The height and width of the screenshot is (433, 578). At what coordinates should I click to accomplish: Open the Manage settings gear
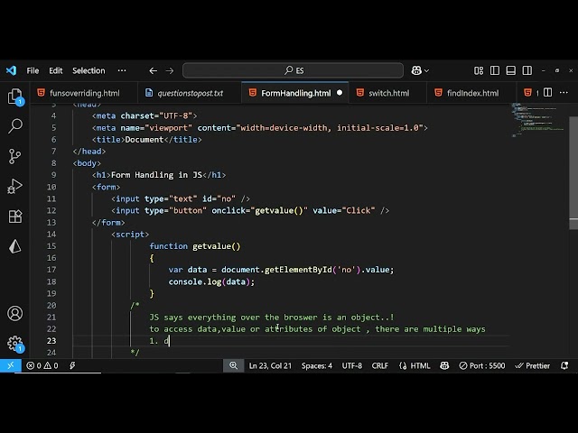14,344
